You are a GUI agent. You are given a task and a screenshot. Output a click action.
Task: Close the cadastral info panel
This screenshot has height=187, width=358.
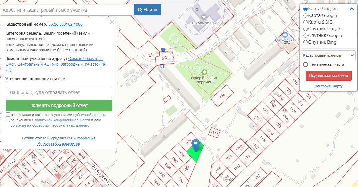click(x=112, y=22)
